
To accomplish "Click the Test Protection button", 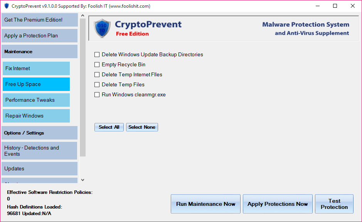I will (x=334, y=204).
